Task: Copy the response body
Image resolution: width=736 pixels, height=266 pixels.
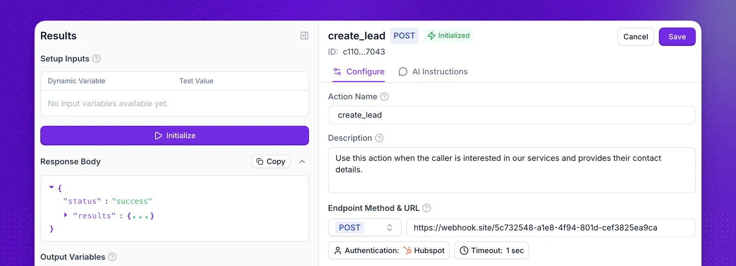Action: point(271,161)
